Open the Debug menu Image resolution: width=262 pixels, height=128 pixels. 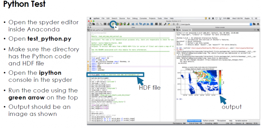135,18
